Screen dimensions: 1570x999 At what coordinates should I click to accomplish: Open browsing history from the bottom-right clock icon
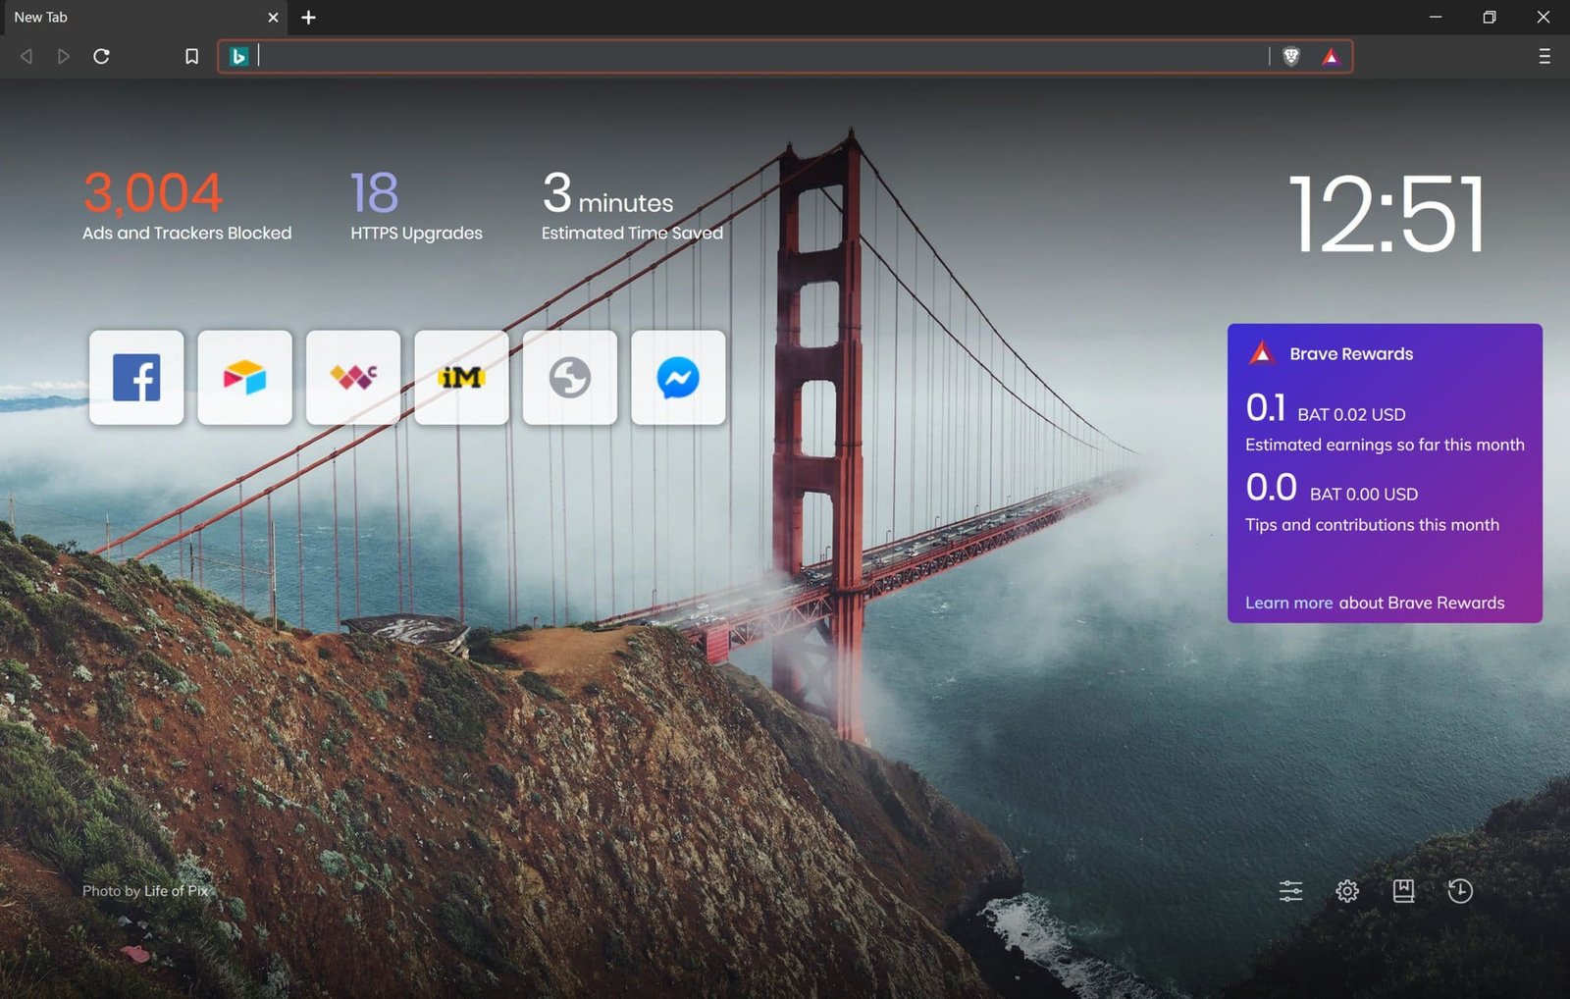point(1459,891)
